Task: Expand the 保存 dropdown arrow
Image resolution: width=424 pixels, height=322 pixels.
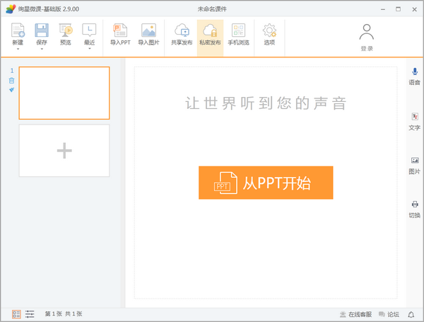Action: point(42,50)
